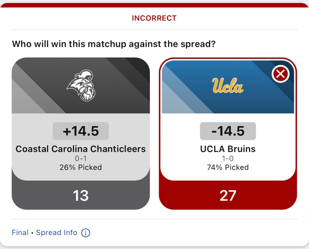Screen dimensions: 309x249
Task: Click the matchup against the spread question
Action: 114,44
